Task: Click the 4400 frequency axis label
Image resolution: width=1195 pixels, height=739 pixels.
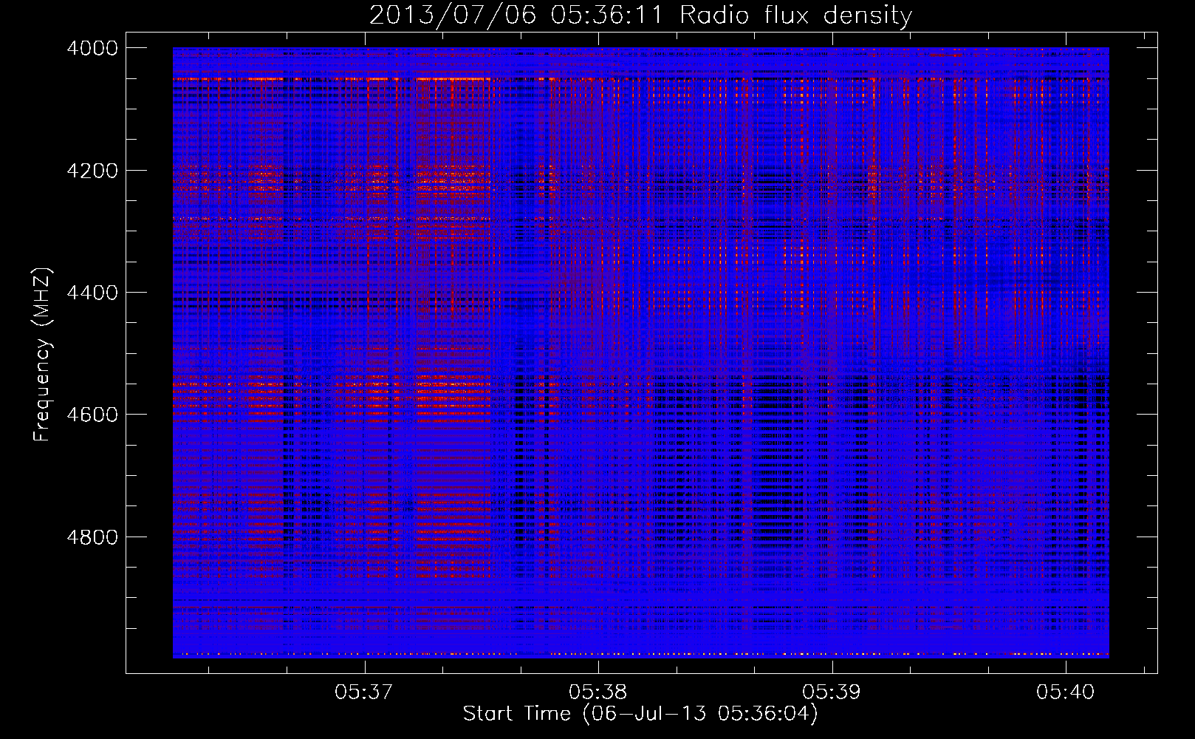Action: [x=92, y=293]
